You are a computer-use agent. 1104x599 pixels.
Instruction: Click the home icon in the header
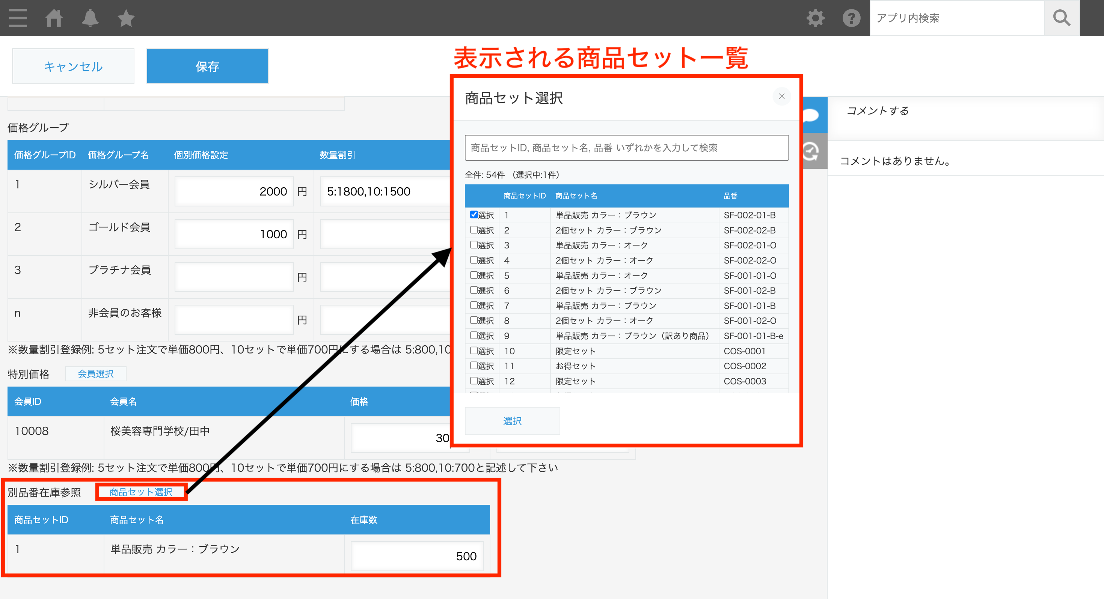click(x=55, y=18)
